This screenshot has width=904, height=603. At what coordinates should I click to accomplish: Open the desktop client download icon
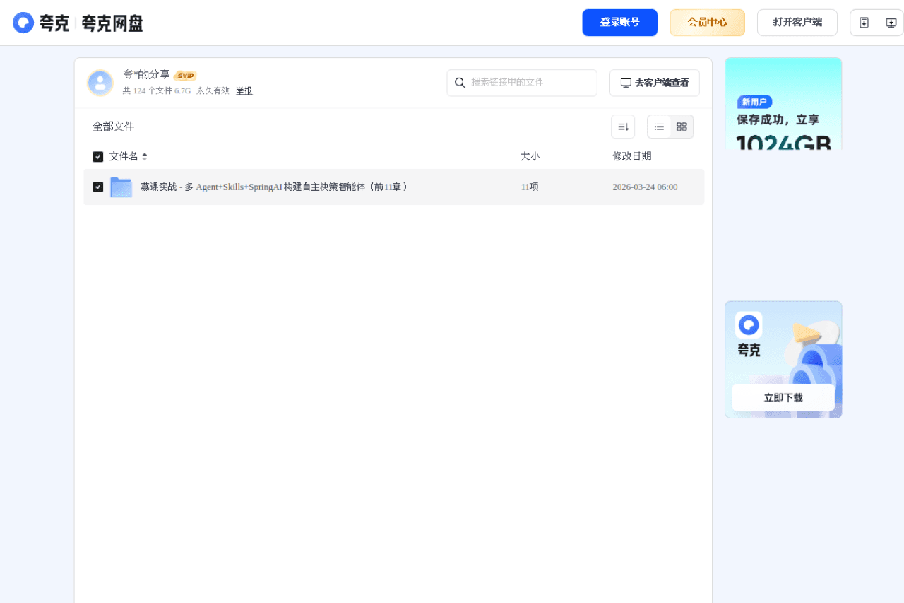coord(891,22)
